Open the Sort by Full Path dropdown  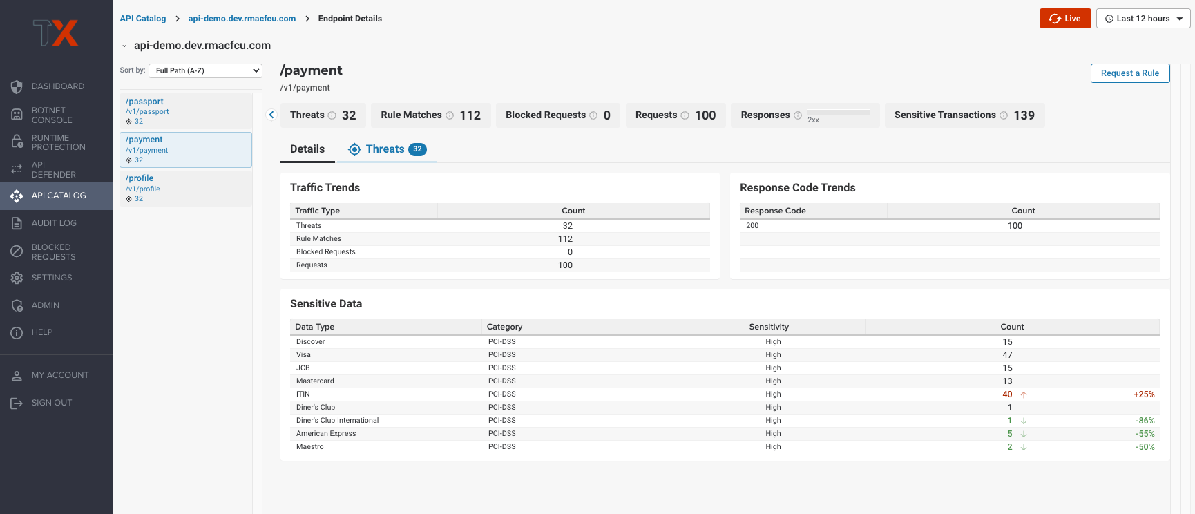(x=205, y=70)
